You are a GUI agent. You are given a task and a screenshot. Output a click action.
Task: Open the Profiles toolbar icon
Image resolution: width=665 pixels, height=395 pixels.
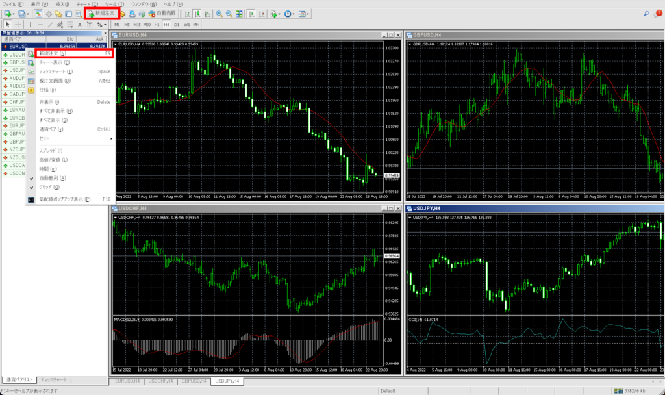(21, 14)
